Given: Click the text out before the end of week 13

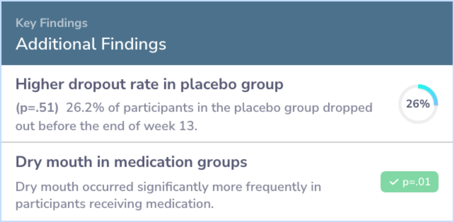Looking at the screenshot, I should coord(106,126).
